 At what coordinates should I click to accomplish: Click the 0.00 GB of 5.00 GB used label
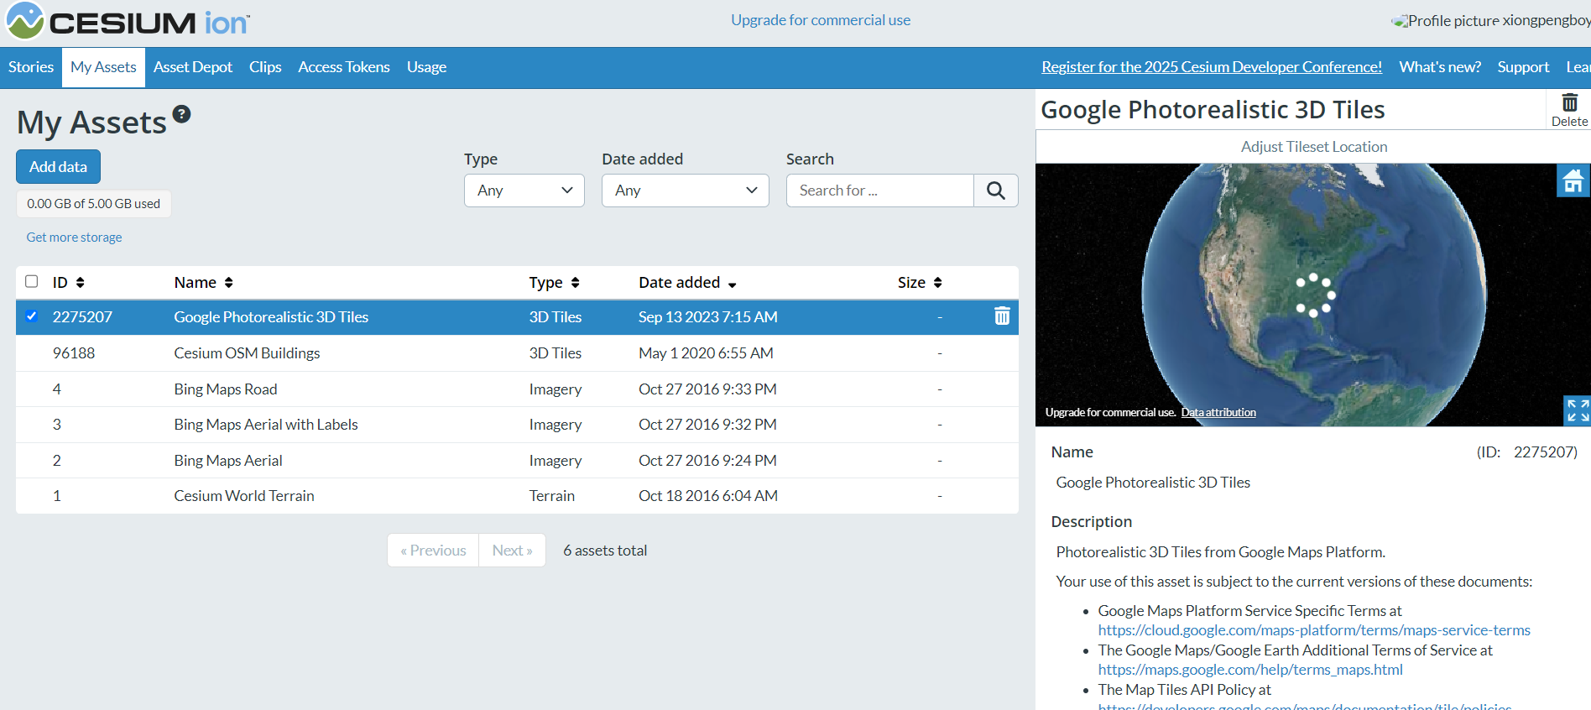click(93, 204)
